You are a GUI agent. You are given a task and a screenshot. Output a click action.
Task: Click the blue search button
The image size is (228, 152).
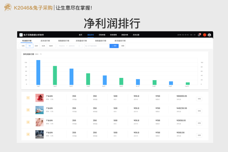click(114, 46)
